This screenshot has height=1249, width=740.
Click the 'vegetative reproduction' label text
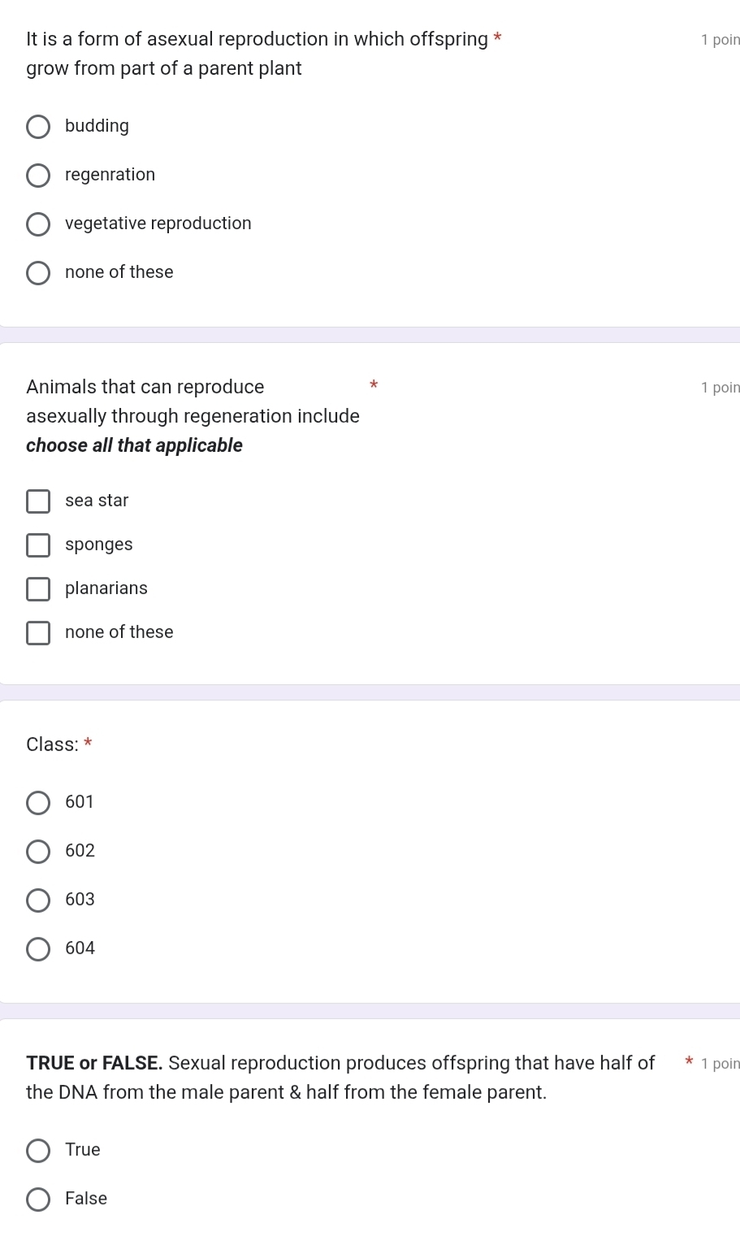pyautogui.click(x=158, y=223)
